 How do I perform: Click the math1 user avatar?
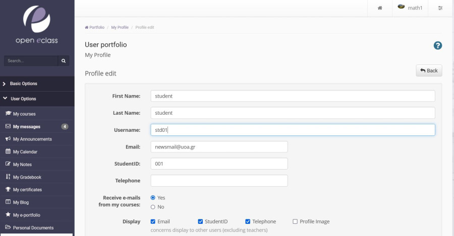pos(401,7)
